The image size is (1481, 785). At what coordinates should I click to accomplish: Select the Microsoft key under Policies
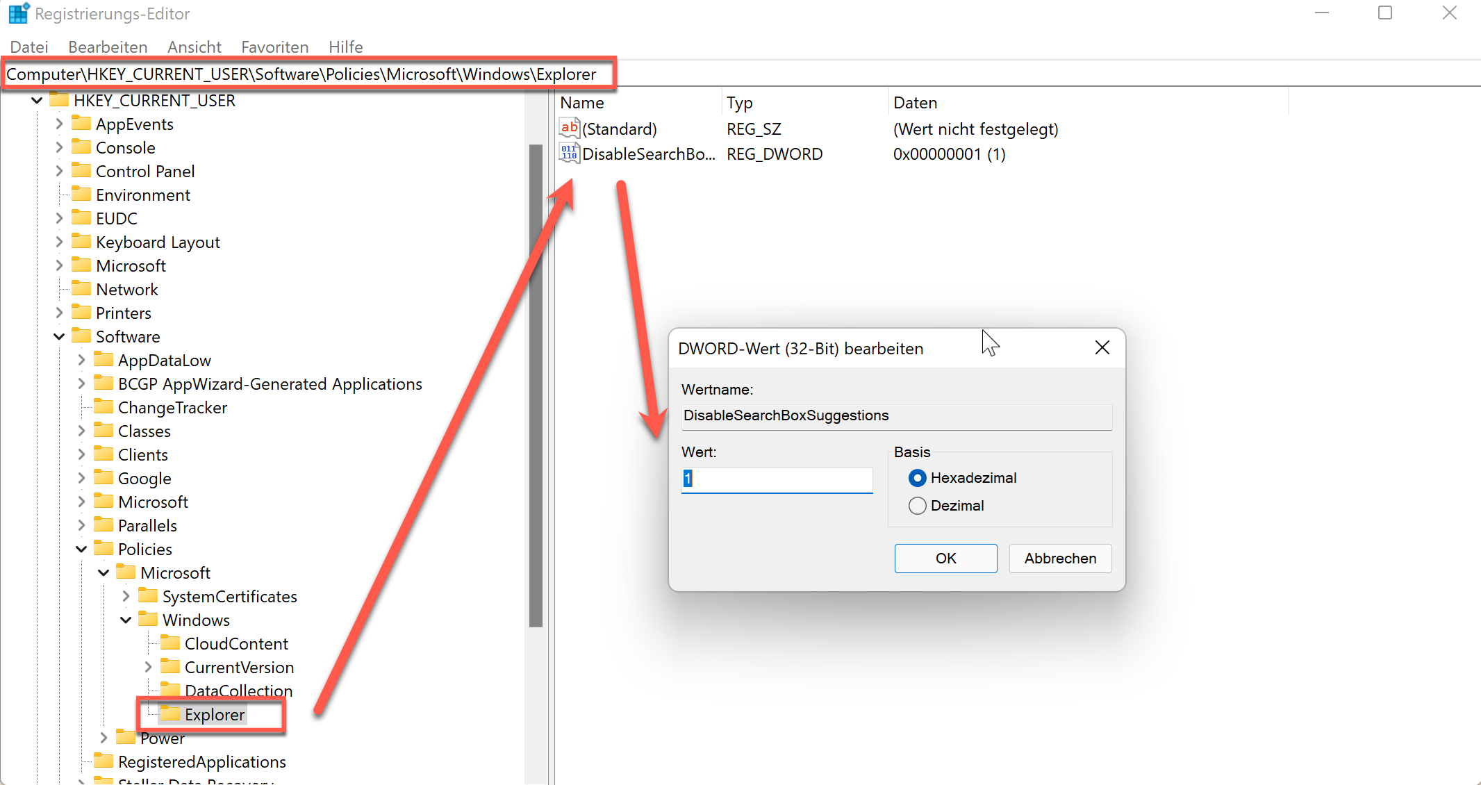pos(175,573)
